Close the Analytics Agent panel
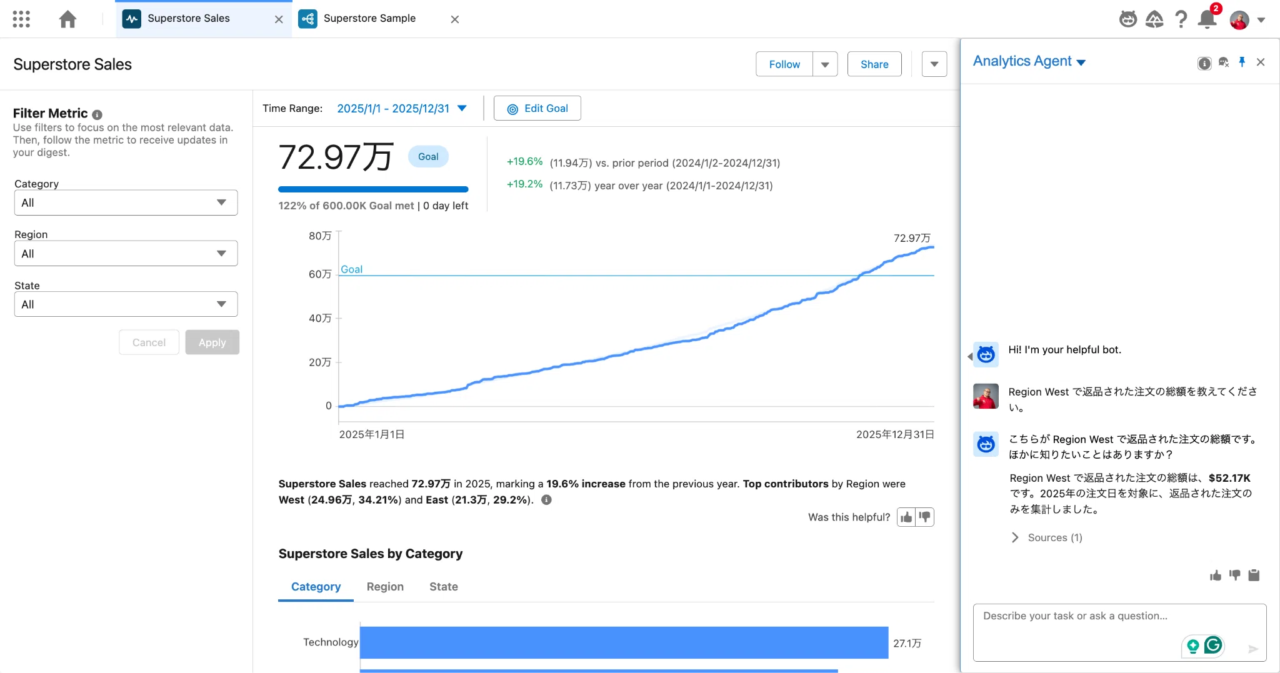1280x673 pixels. click(1261, 62)
